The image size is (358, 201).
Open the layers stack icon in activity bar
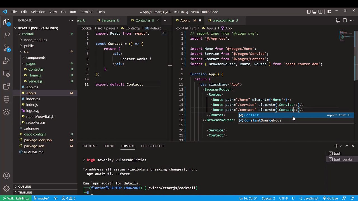tap(6, 112)
